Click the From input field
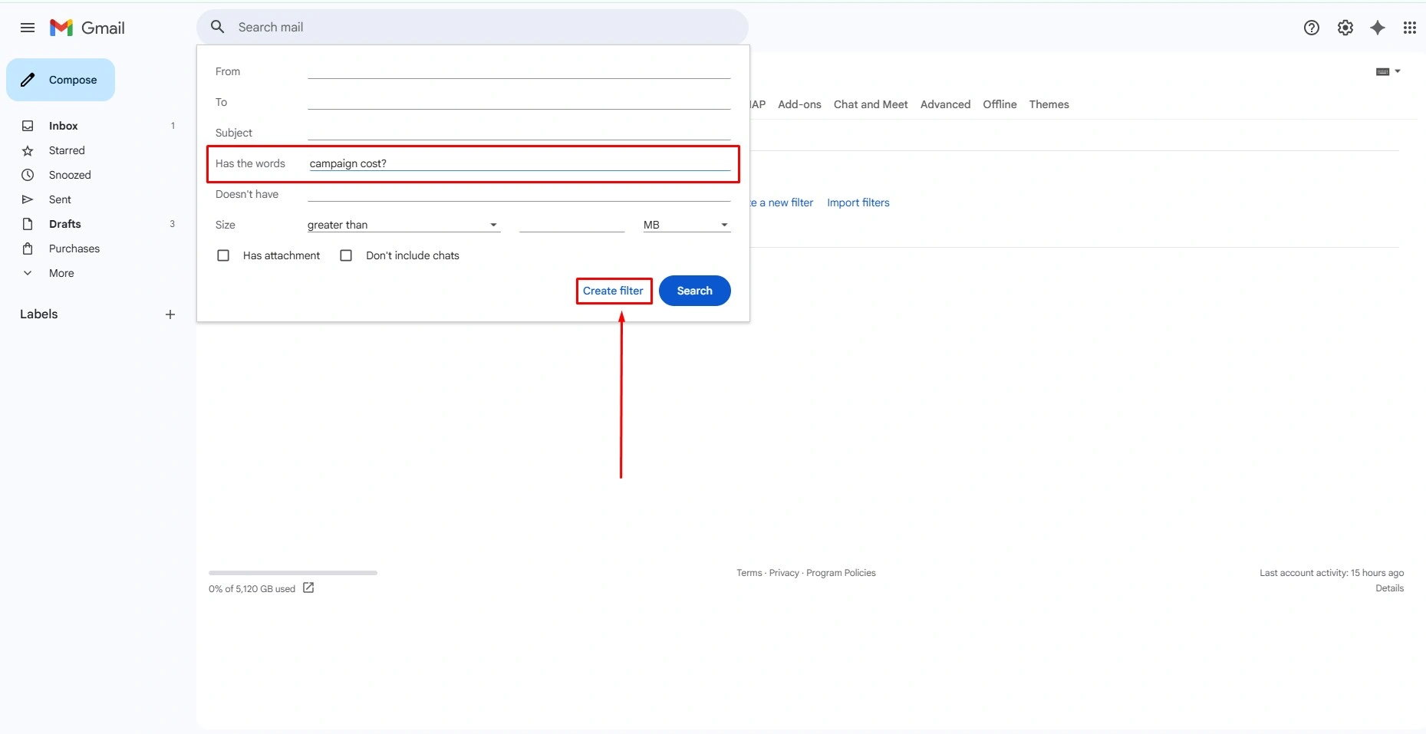The image size is (1426, 734). pos(519,71)
